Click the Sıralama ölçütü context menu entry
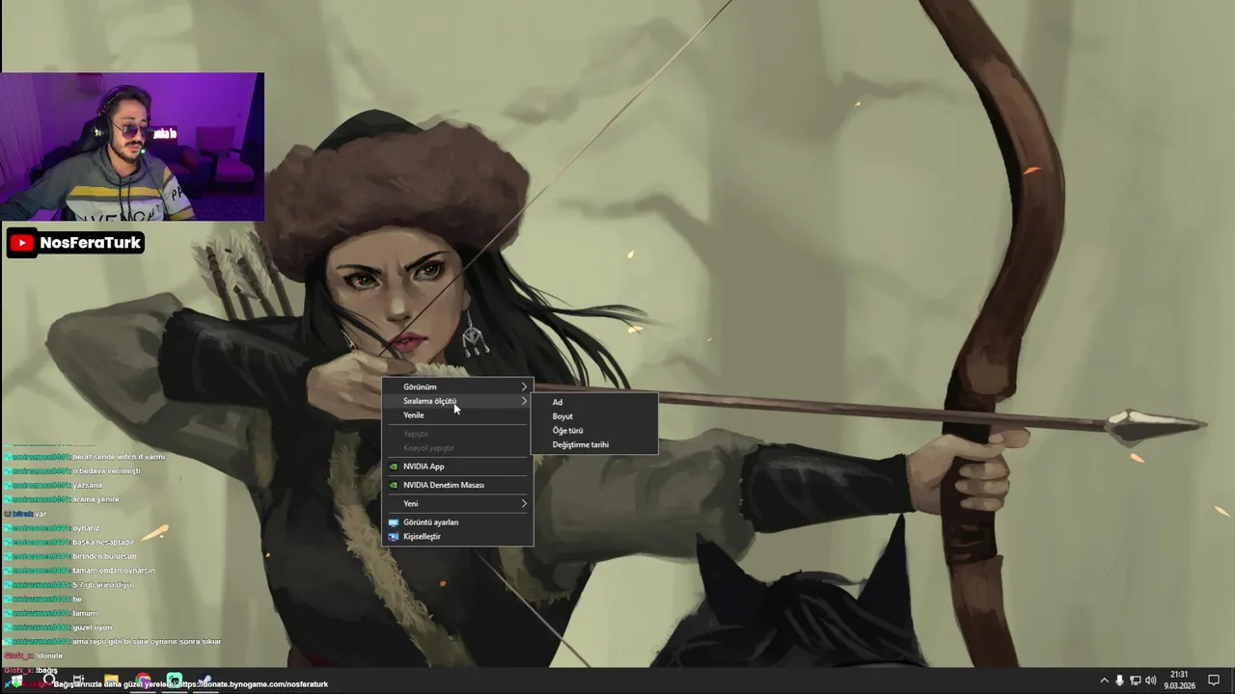 coord(457,401)
